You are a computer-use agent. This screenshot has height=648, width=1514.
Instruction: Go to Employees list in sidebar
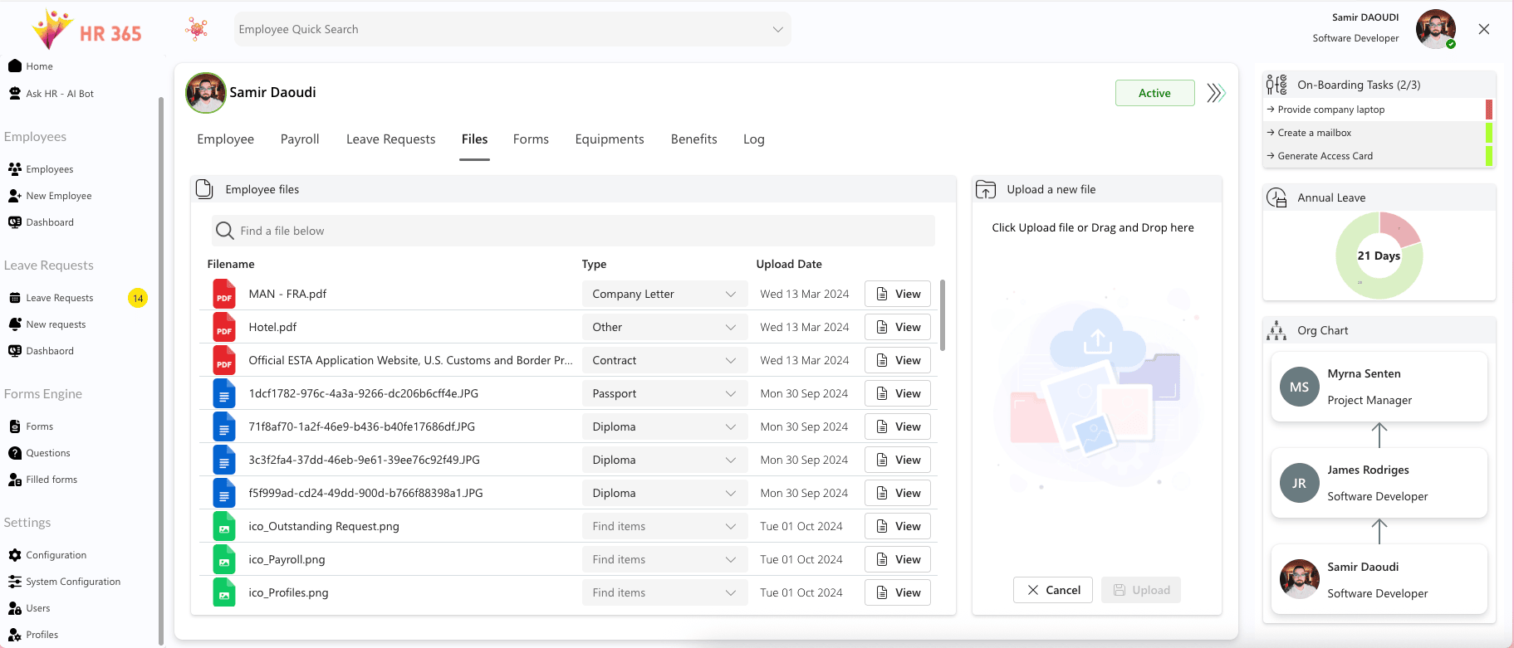41,169
